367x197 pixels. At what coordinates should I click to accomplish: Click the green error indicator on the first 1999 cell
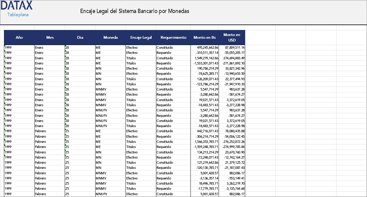[5, 46]
